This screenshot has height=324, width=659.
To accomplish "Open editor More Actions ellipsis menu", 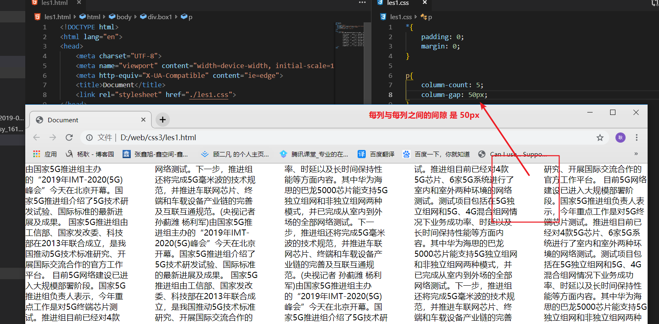I will pyautogui.click(x=362, y=2).
